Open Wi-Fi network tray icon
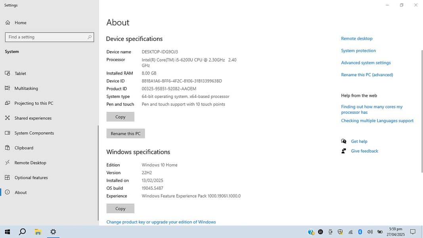This screenshot has width=423, height=238. [x=350, y=232]
